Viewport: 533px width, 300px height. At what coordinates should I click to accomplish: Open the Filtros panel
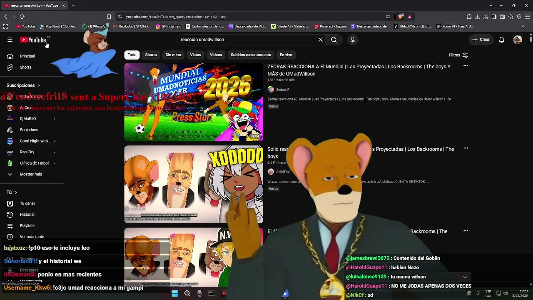(458, 55)
